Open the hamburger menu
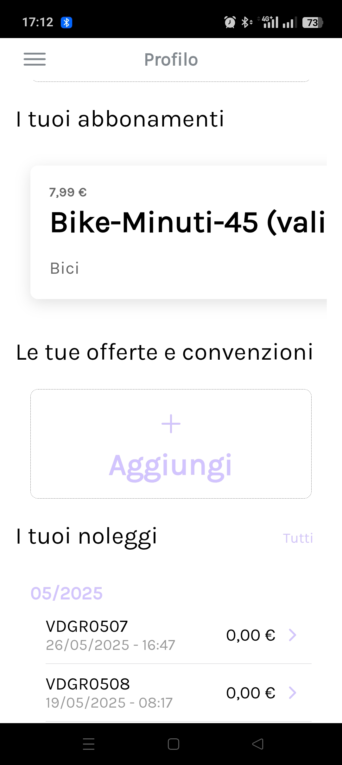342x765 pixels. (x=35, y=59)
